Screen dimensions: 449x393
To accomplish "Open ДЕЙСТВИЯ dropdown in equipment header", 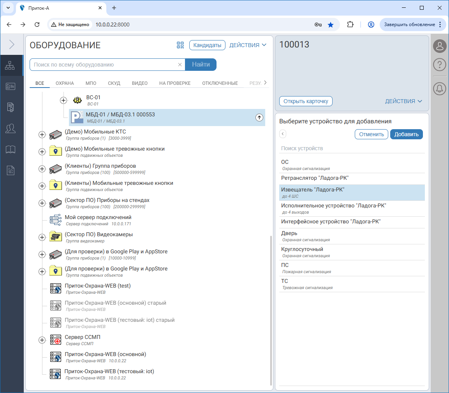I will pos(248,45).
